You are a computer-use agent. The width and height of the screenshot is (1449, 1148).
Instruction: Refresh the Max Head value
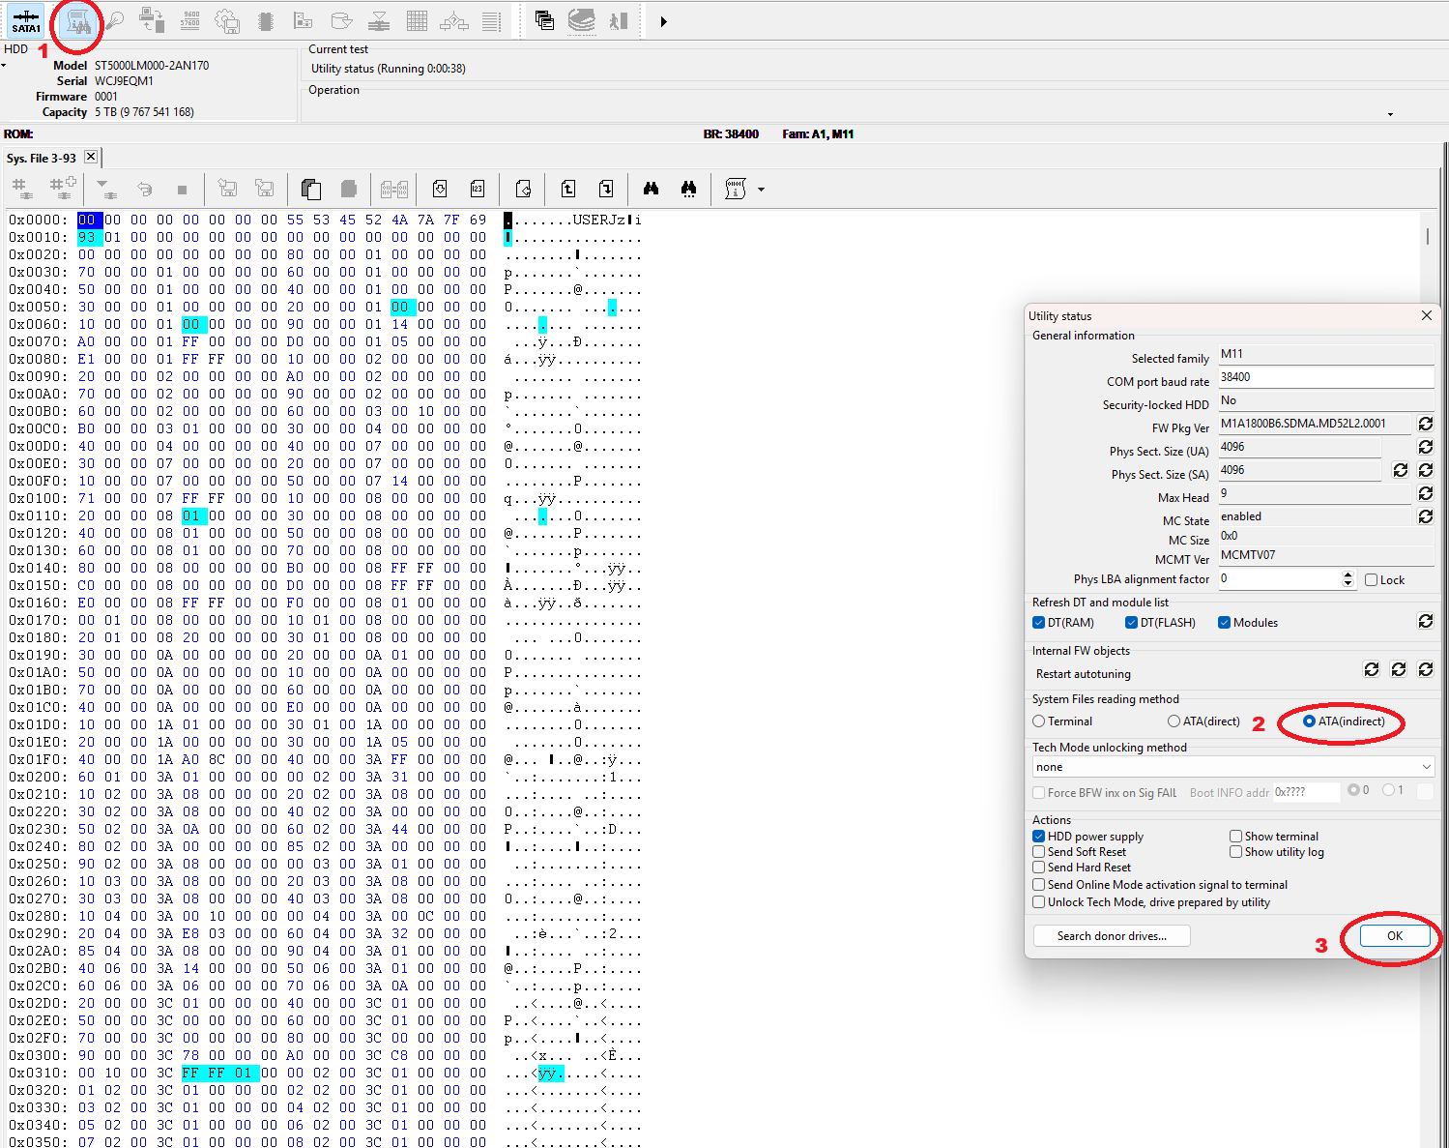(x=1425, y=493)
